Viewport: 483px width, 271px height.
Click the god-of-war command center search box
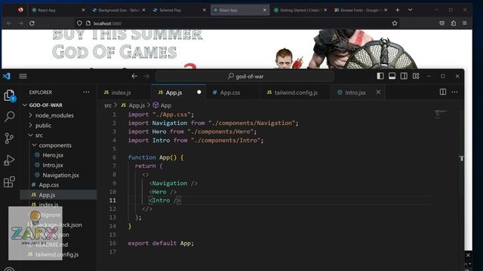coord(245,76)
